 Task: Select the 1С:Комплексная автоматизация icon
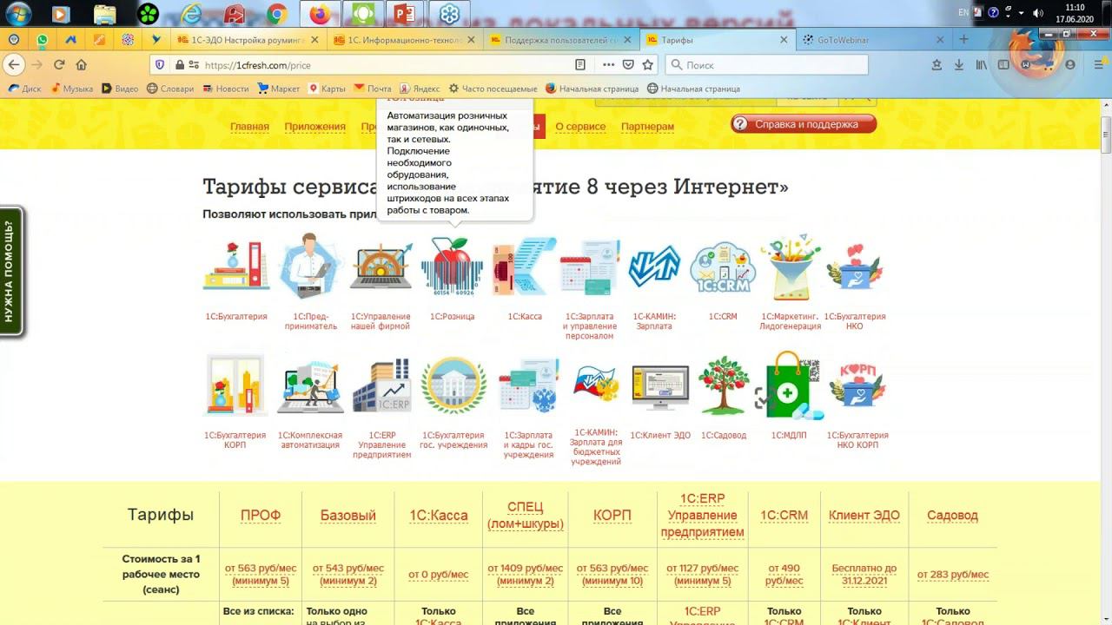coord(310,387)
